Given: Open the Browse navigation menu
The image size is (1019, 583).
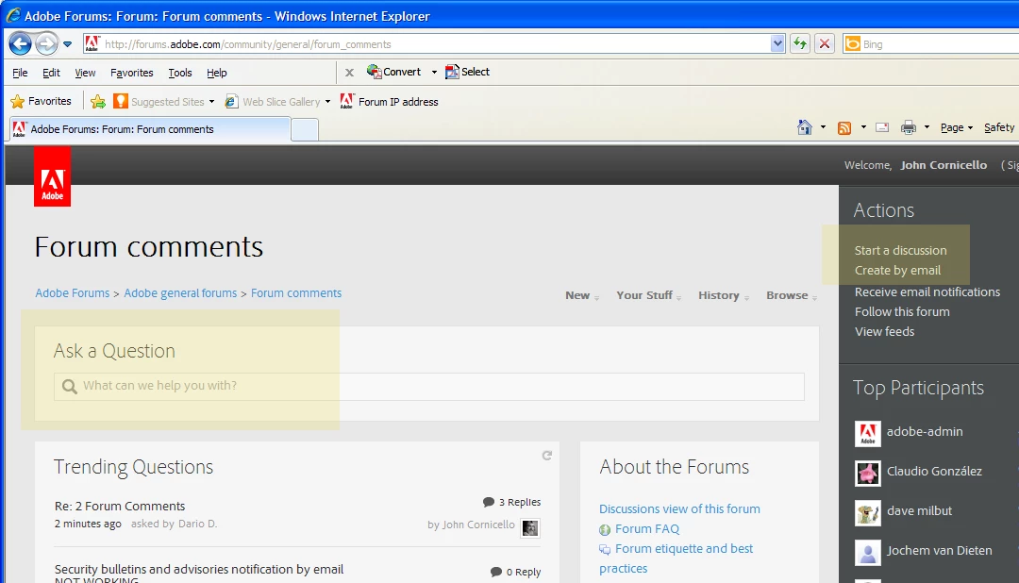Looking at the screenshot, I should pos(792,295).
